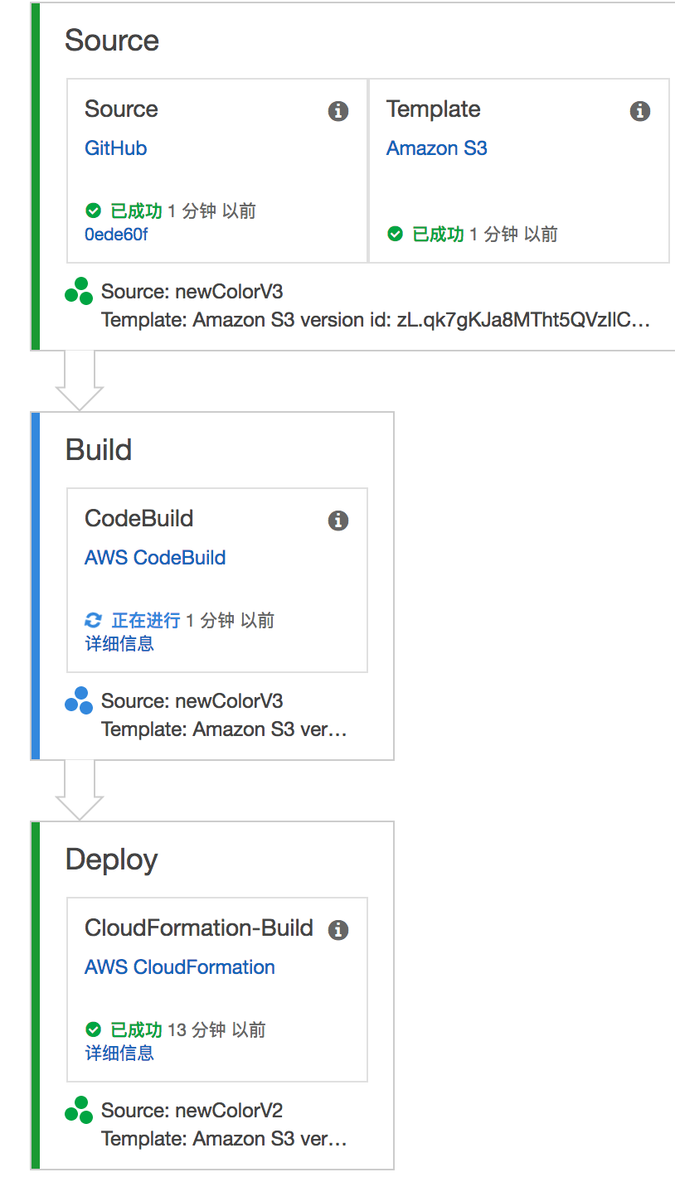Open the AWS CodeBuild link
The height and width of the screenshot is (1177, 675).
155,558
